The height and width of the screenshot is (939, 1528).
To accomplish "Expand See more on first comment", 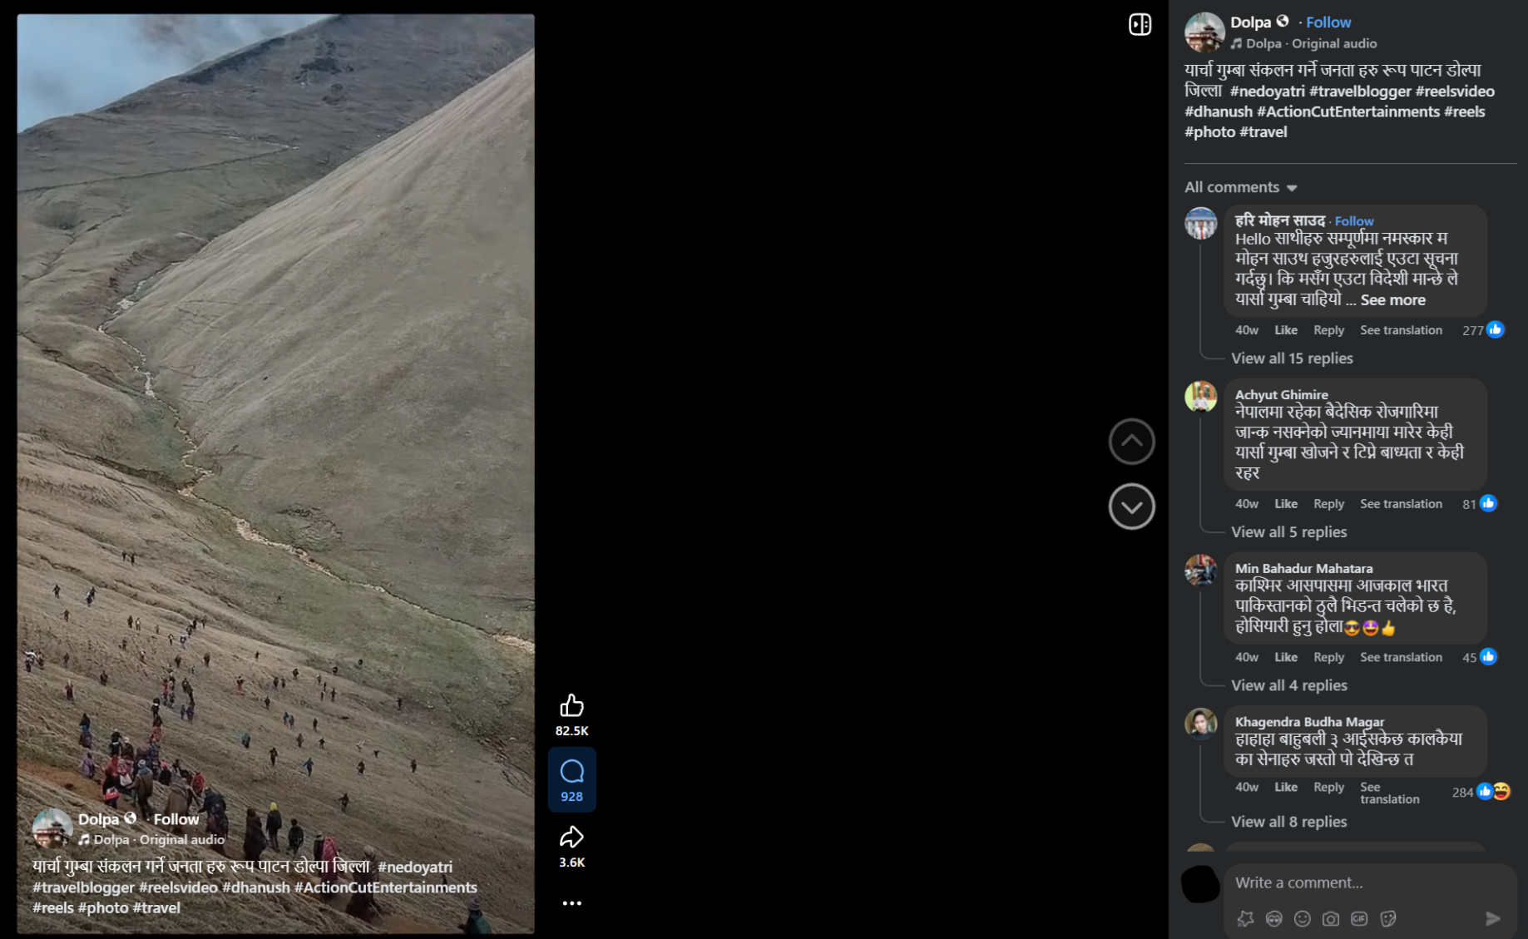I will click(1392, 300).
